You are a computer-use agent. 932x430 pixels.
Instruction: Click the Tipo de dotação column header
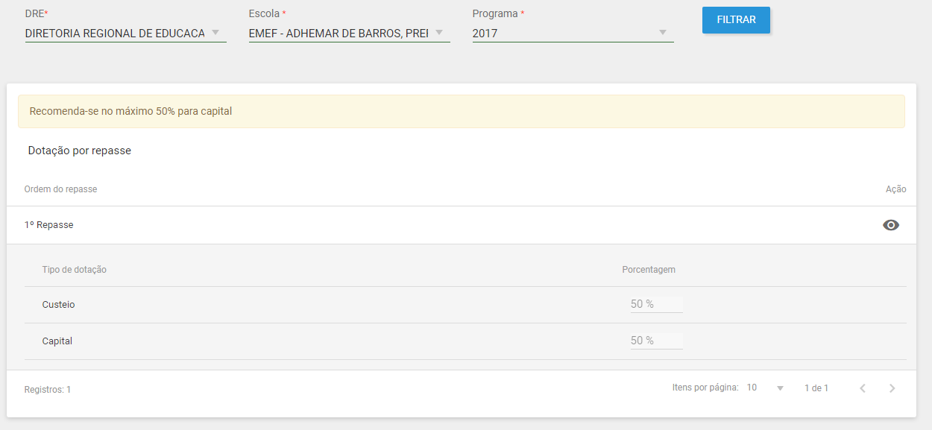point(74,270)
